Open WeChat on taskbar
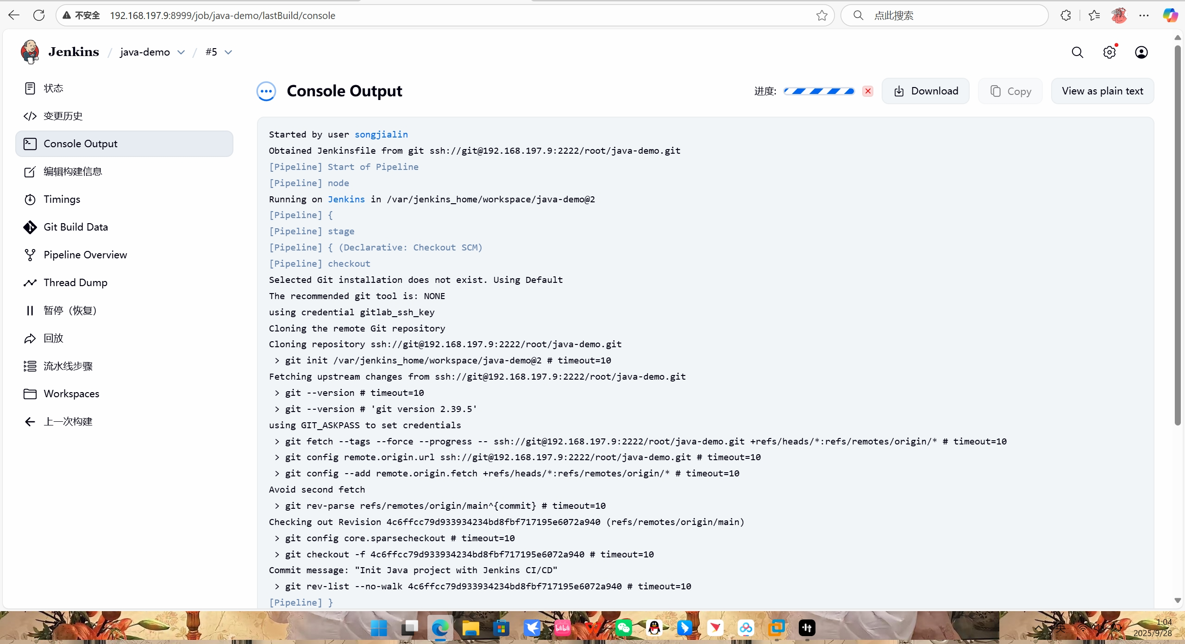Image resolution: width=1185 pixels, height=644 pixels. click(x=624, y=628)
